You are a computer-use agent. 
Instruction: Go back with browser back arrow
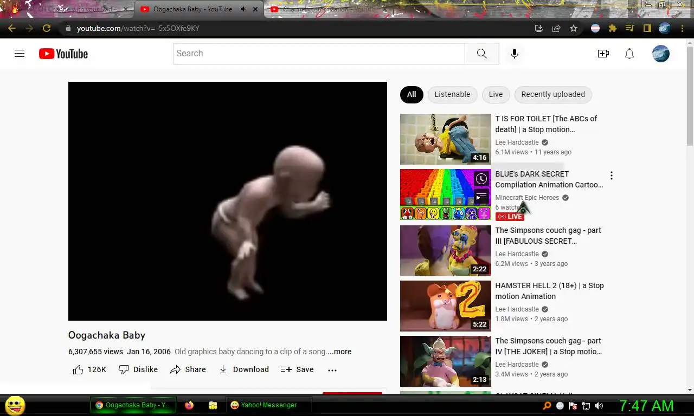[x=12, y=28]
